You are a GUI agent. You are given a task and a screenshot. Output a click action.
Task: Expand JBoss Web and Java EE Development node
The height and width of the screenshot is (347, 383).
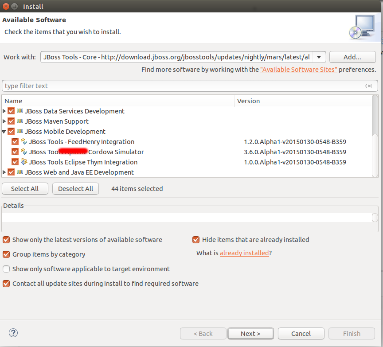(4, 172)
